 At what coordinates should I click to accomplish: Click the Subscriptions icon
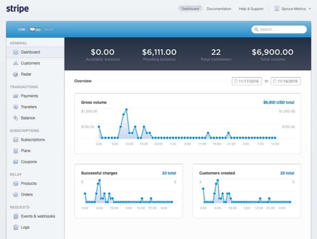pyautogui.click(x=15, y=140)
